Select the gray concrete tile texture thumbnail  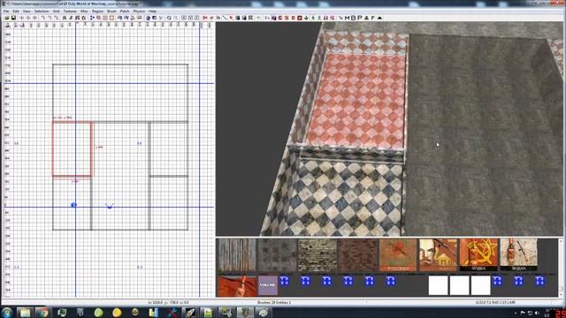click(277, 255)
